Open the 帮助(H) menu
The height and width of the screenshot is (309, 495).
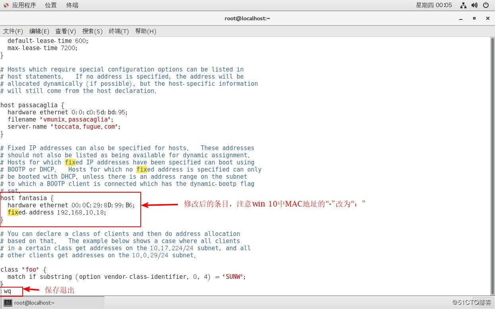[x=146, y=31]
